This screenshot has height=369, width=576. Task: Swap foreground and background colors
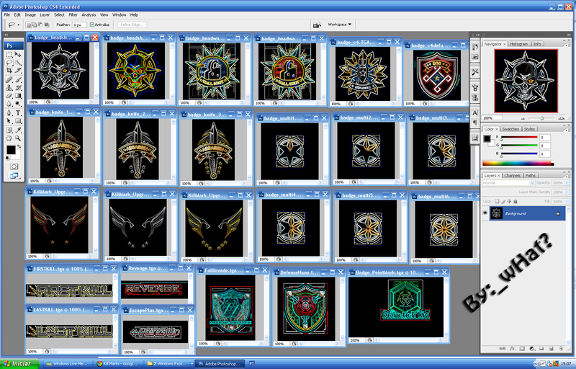(19, 146)
